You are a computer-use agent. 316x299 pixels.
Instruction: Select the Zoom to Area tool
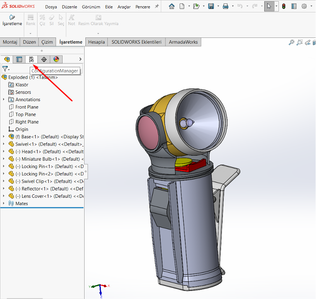pos(299,42)
